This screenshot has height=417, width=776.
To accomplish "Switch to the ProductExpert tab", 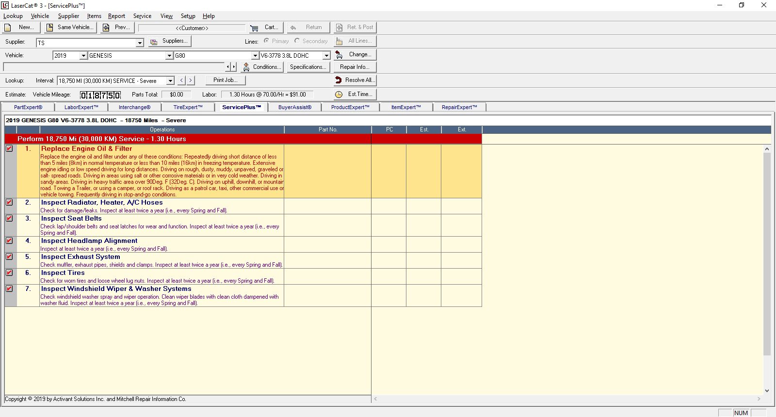I will (x=350, y=107).
